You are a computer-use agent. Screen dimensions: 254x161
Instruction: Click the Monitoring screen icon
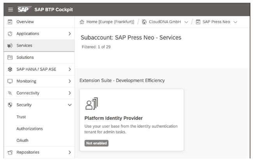click(10, 81)
